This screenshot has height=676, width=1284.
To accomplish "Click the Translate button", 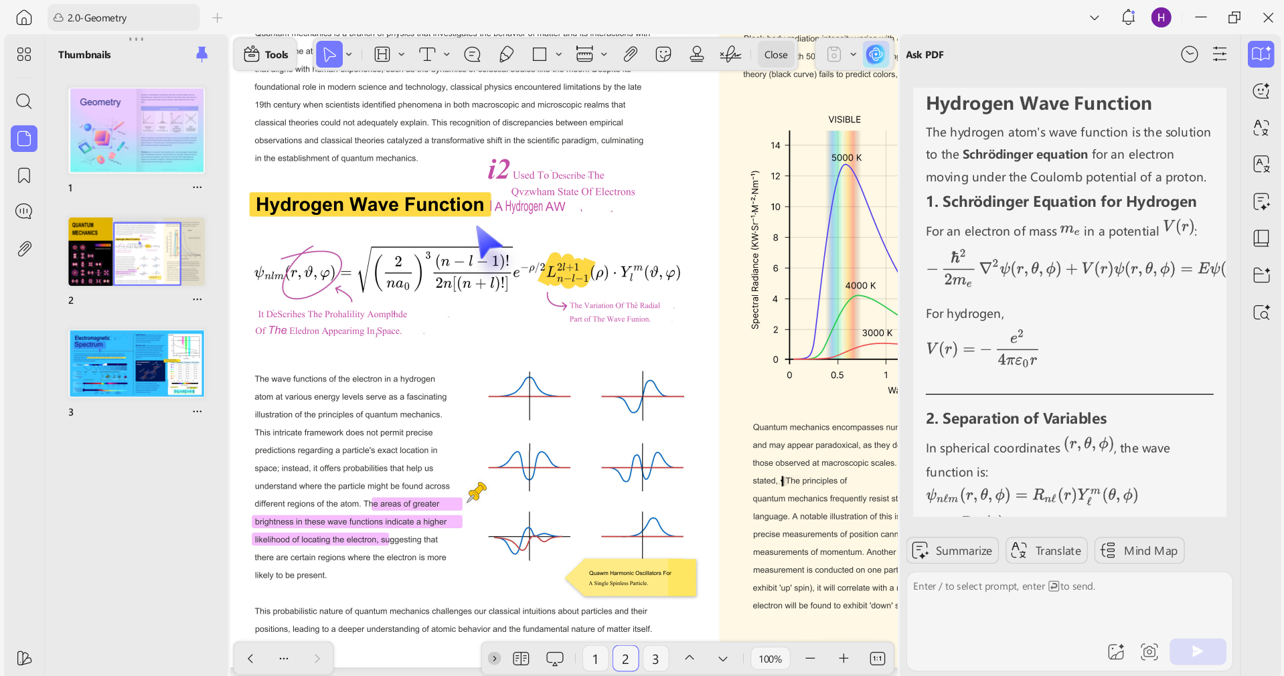I will 1045,551.
